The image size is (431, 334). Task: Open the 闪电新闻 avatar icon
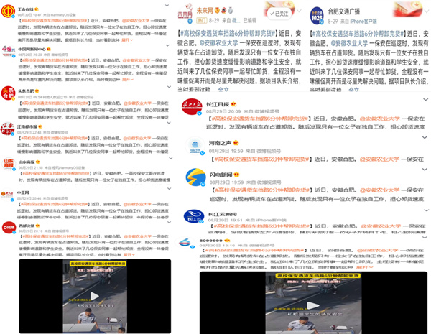[x=195, y=177]
